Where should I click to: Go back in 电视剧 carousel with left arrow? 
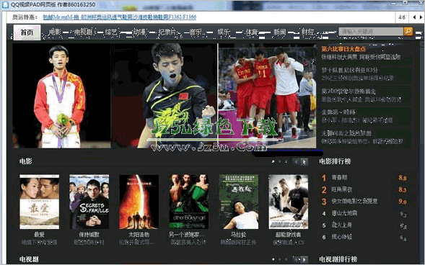click(x=297, y=259)
